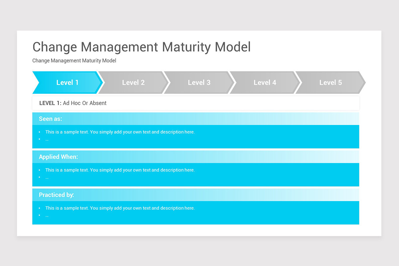Expand the 'Applied When:' section header
399x266 pixels.
coord(59,157)
